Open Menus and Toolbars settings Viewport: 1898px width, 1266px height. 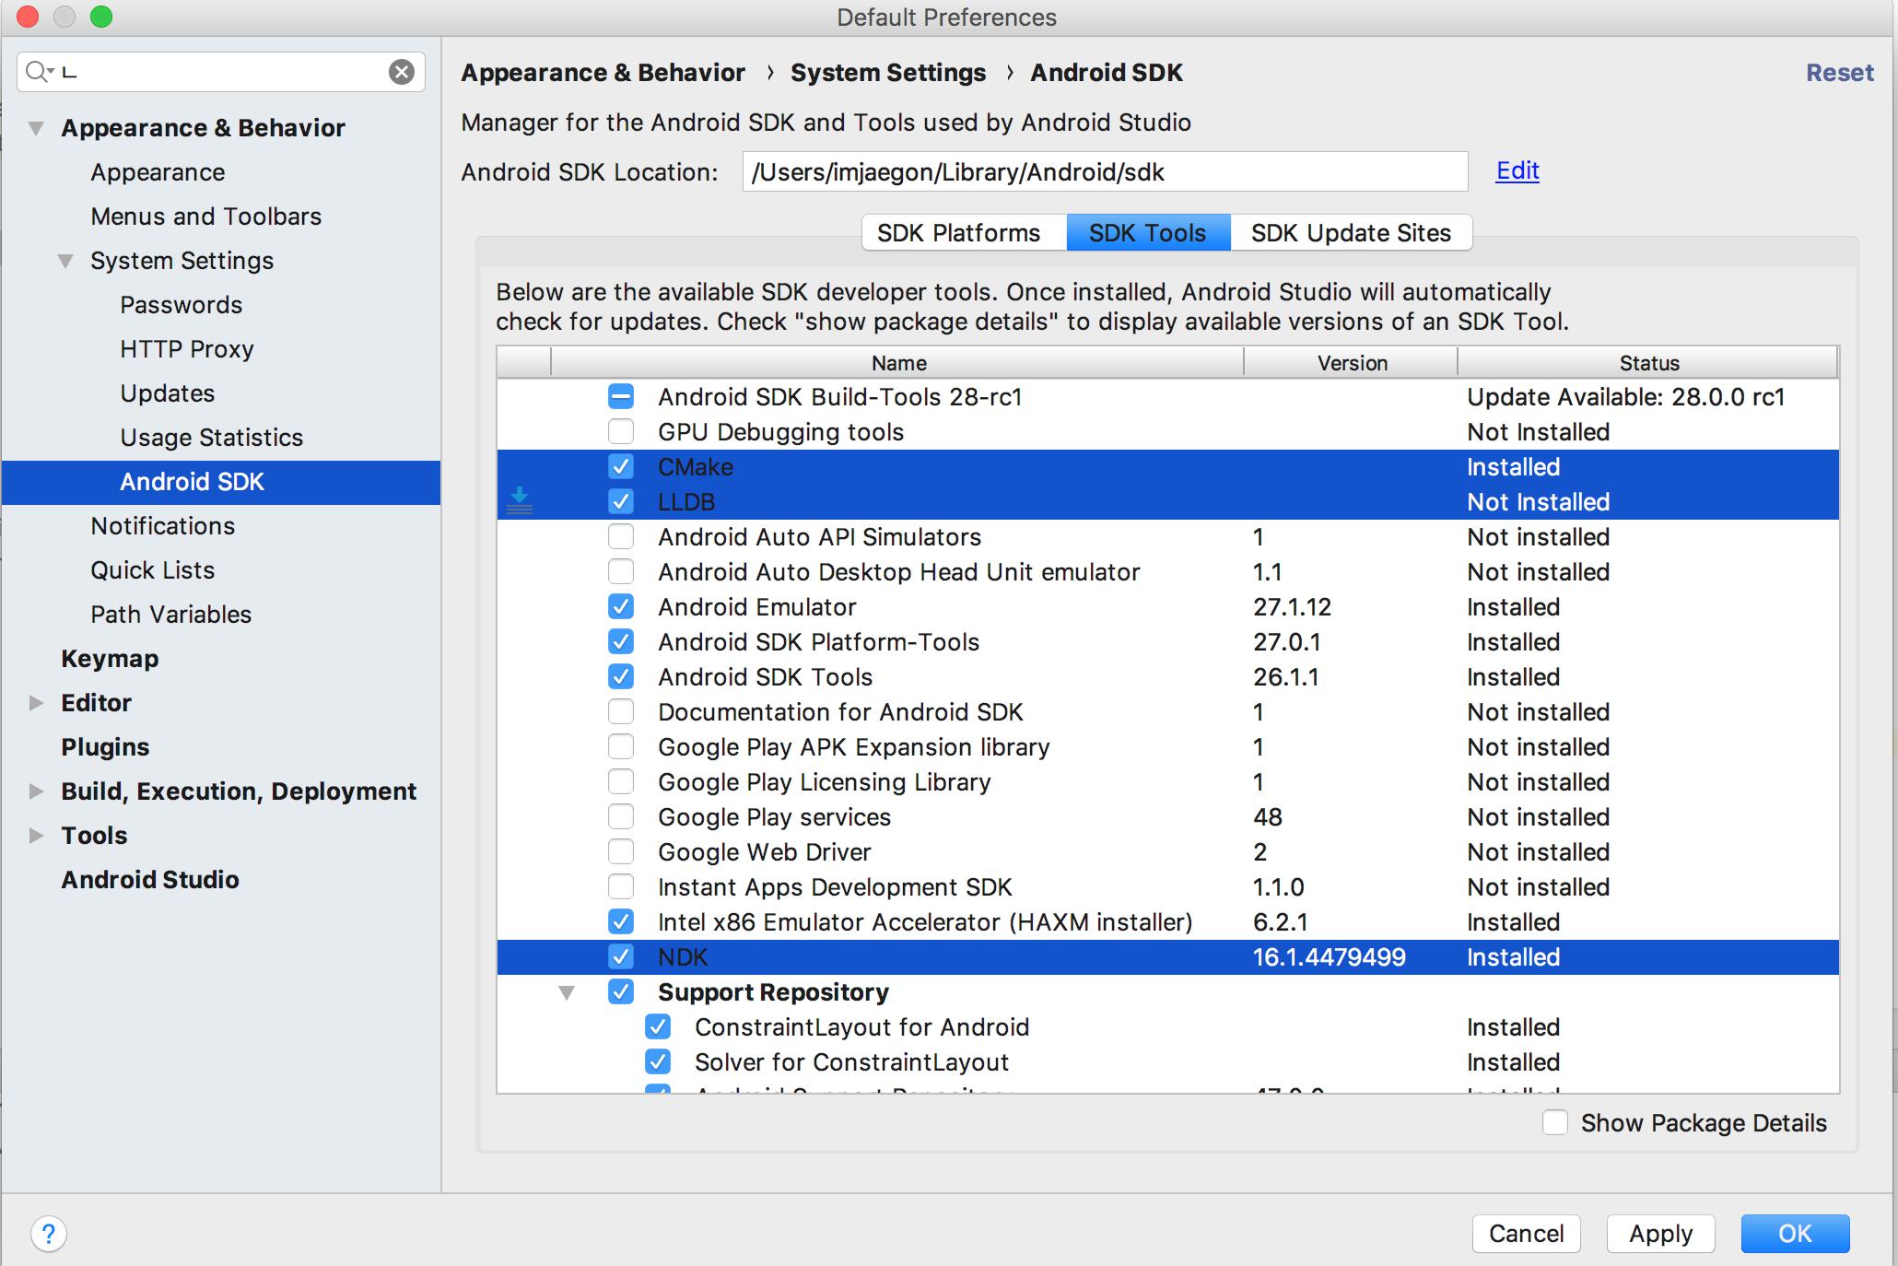pos(206,217)
